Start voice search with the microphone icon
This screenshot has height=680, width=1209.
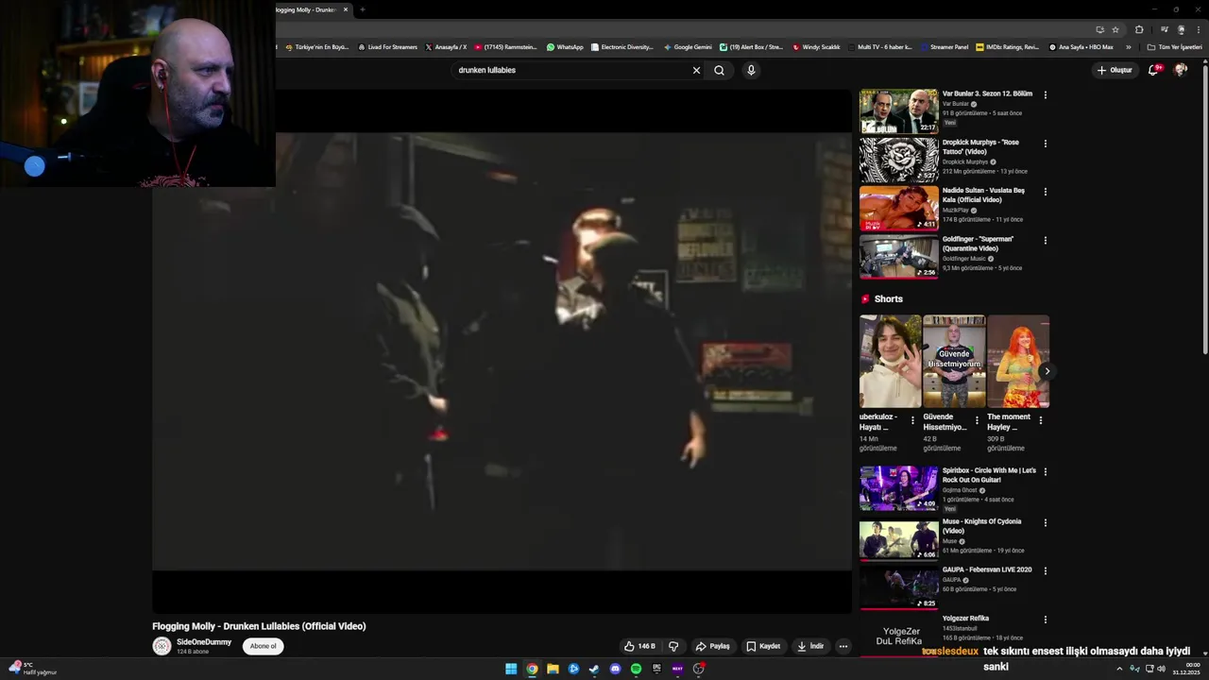[751, 70]
